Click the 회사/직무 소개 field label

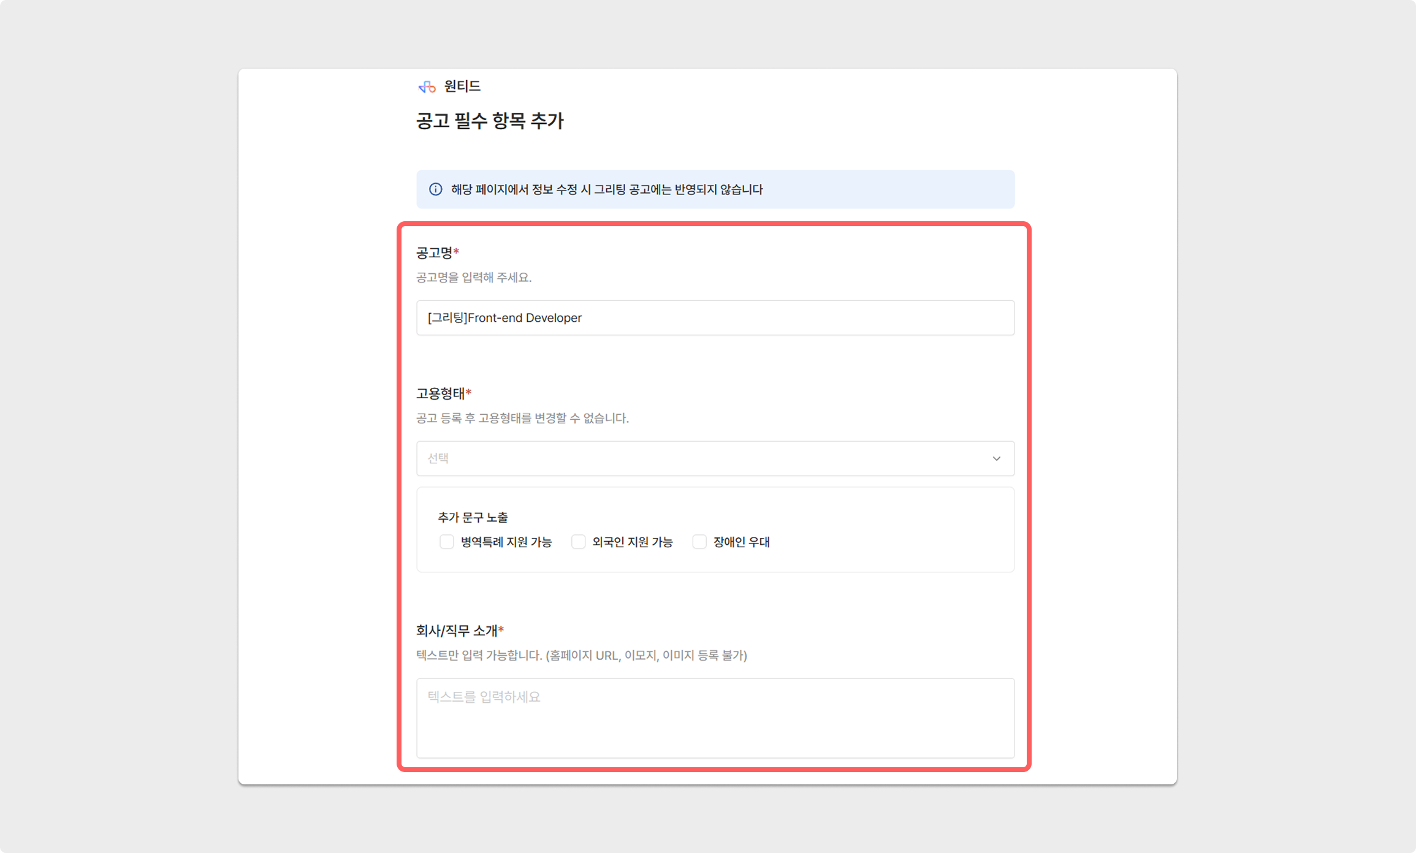457,631
